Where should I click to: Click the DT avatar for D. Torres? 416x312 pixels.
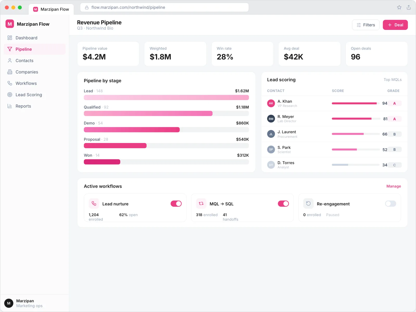point(271,165)
